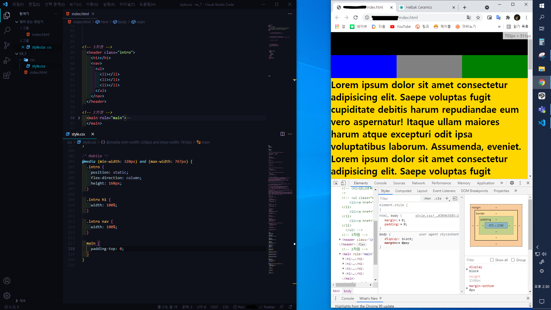Expand the header element in DOM tree
Screen dimensions: 551x310
340,240
